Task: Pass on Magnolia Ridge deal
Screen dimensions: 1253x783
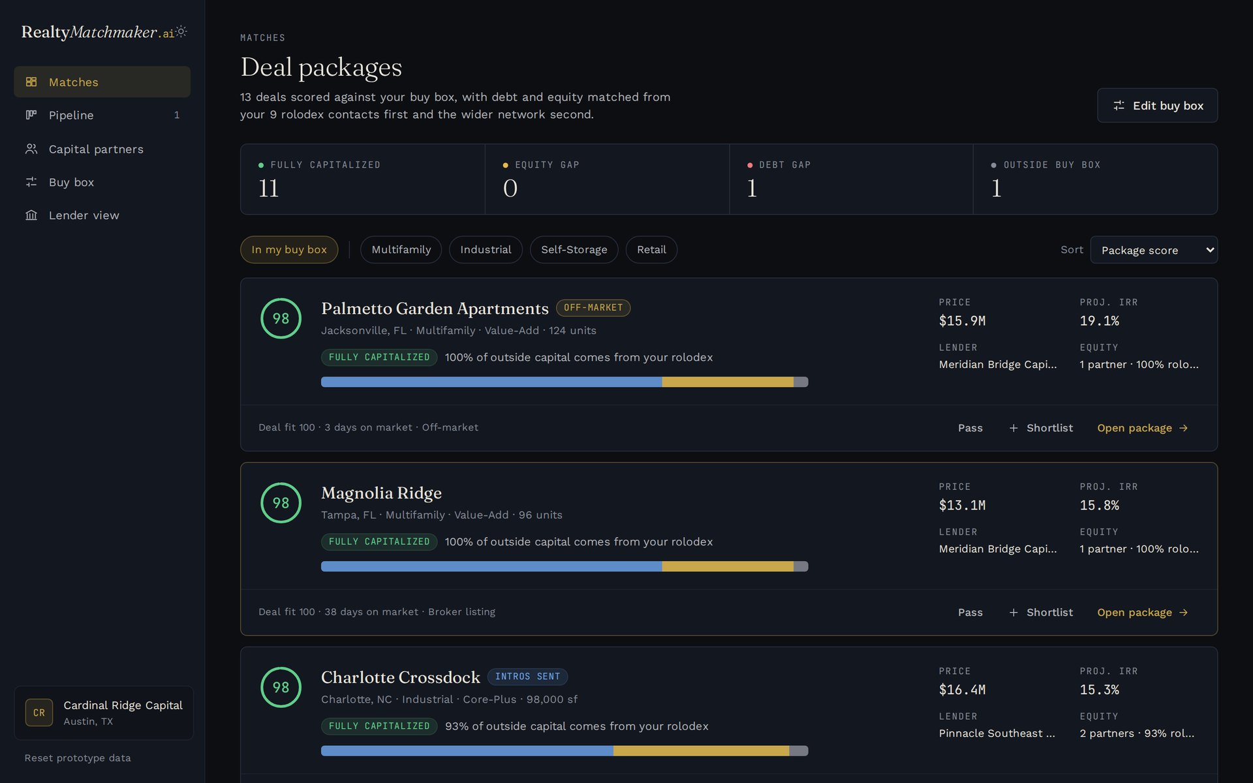Action: click(x=970, y=613)
